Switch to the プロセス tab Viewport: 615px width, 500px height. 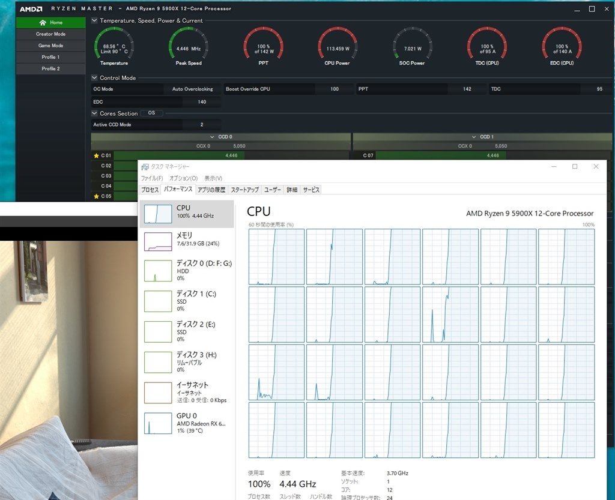(150, 190)
